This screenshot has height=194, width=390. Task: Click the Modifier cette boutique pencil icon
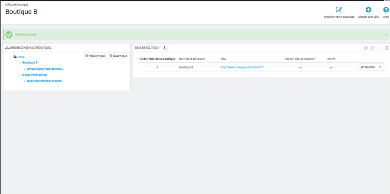[x=339, y=10]
